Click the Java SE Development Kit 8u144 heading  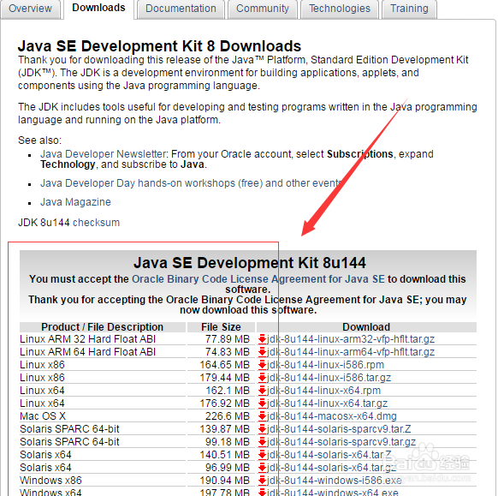point(250,263)
